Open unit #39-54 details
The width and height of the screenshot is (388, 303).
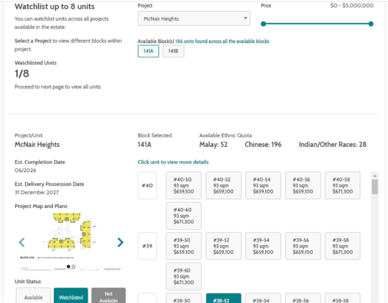[263, 246]
